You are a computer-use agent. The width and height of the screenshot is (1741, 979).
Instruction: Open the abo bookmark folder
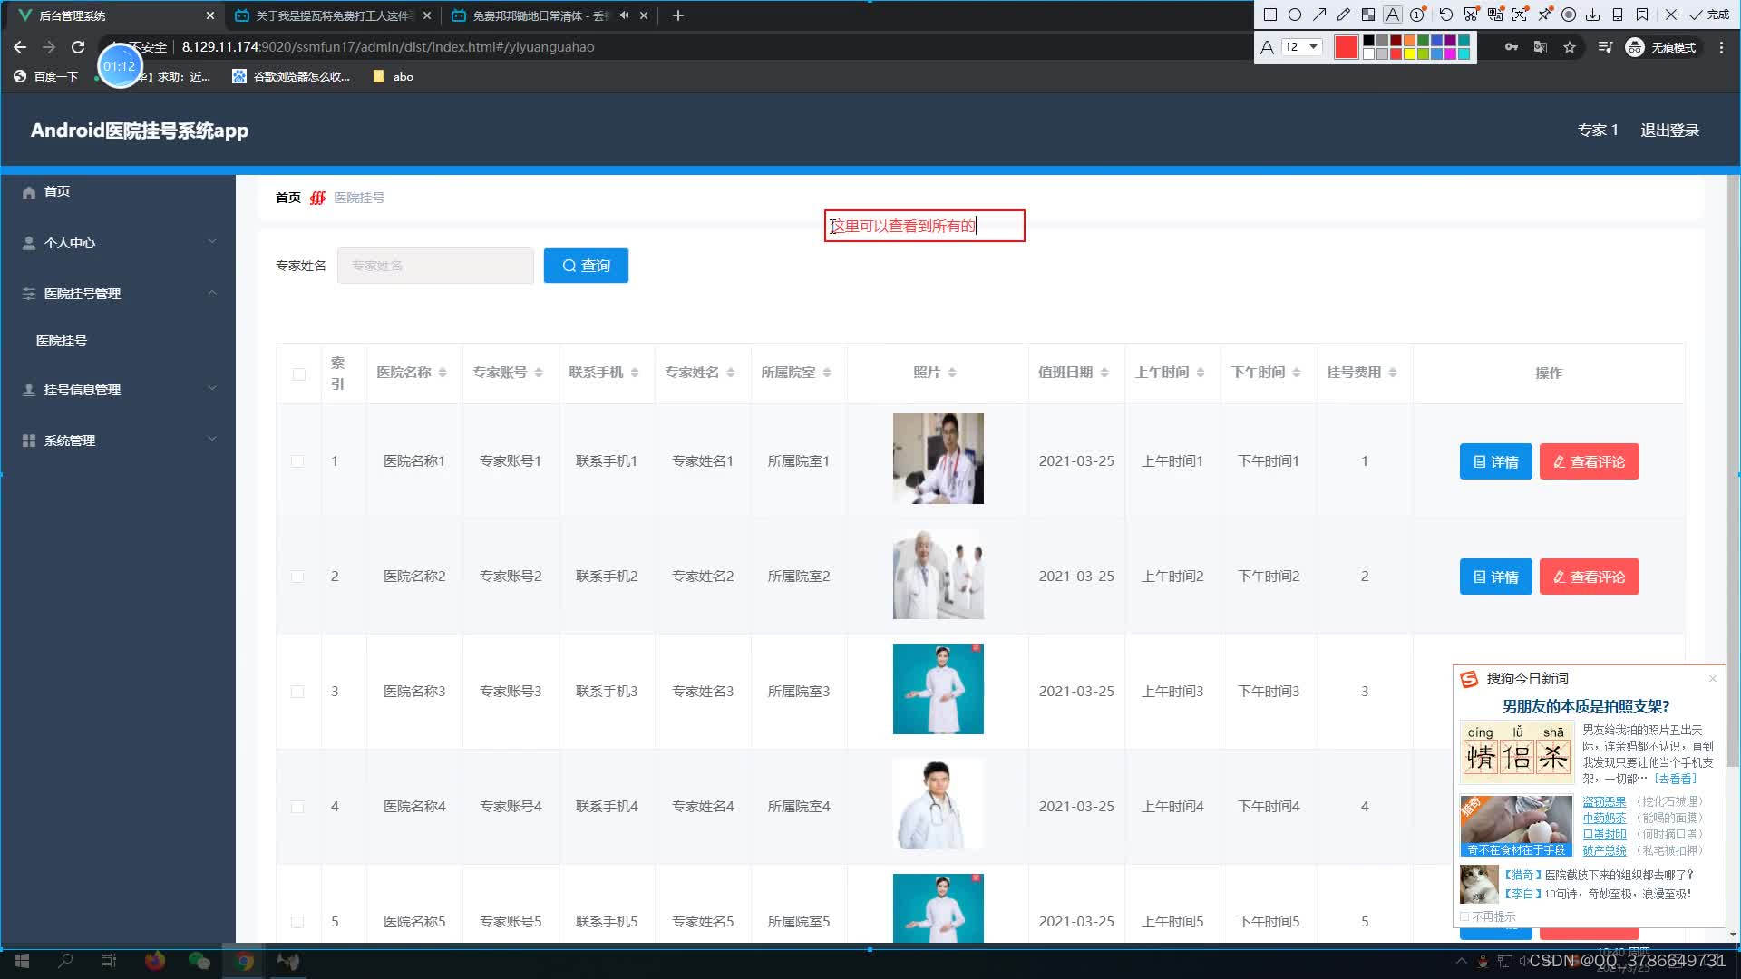[x=394, y=77]
